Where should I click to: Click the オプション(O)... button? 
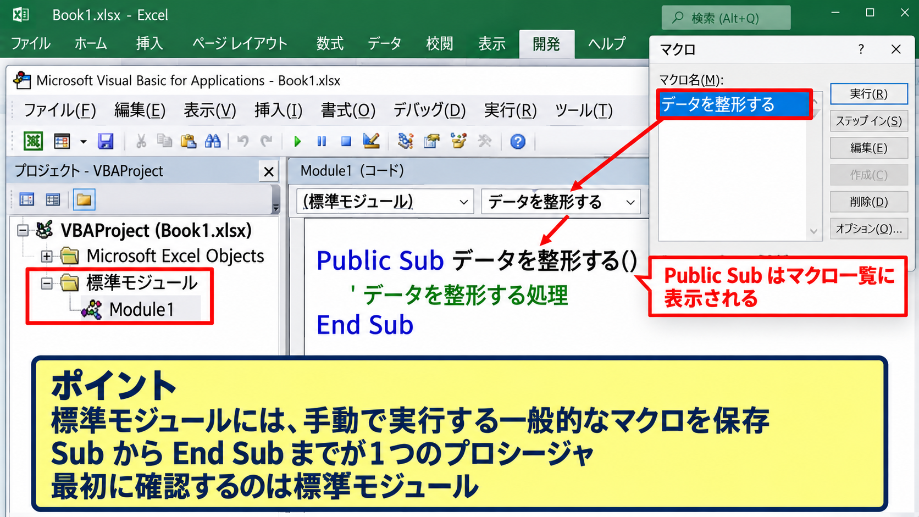coord(868,229)
